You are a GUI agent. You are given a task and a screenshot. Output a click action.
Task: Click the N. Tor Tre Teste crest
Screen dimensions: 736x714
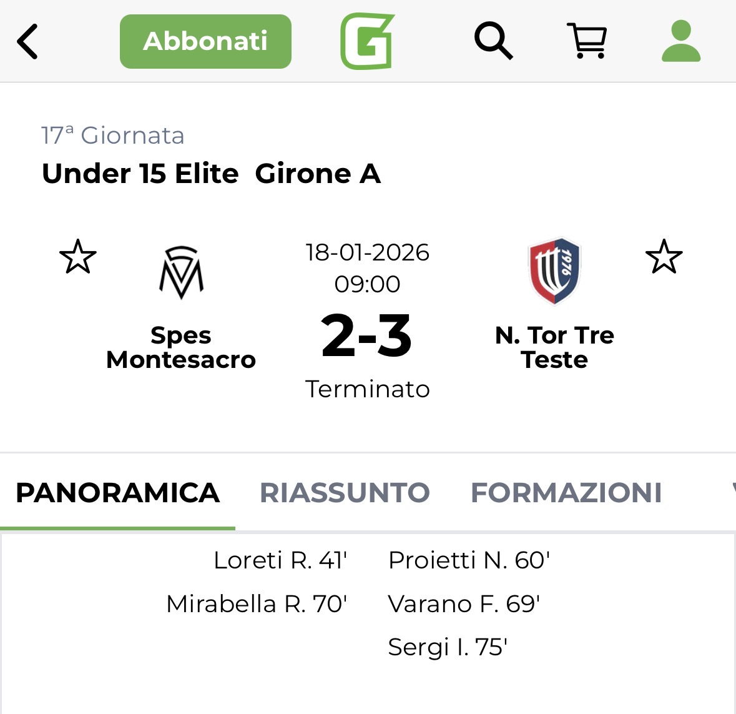[554, 271]
